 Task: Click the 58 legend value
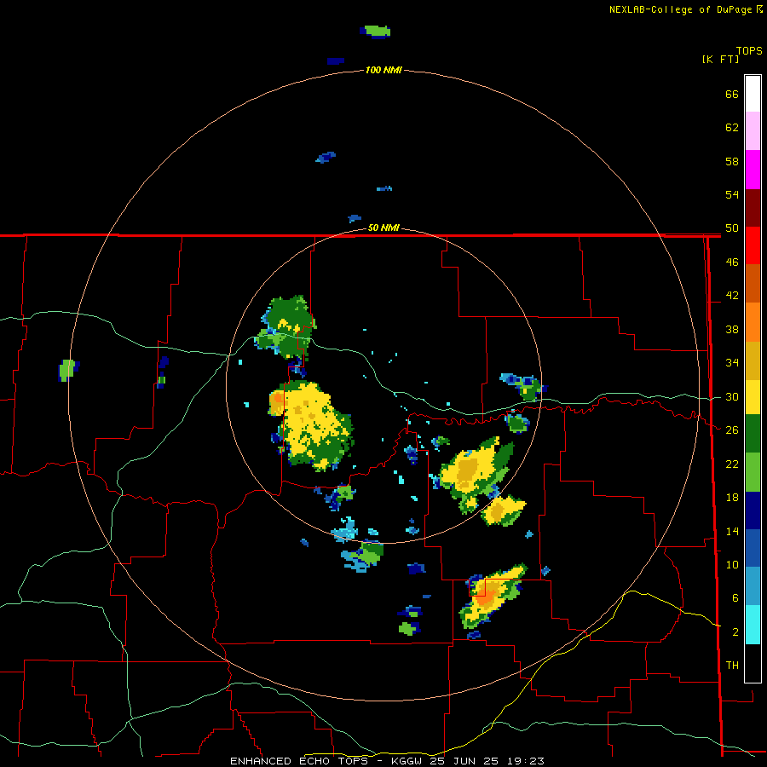(x=732, y=161)
